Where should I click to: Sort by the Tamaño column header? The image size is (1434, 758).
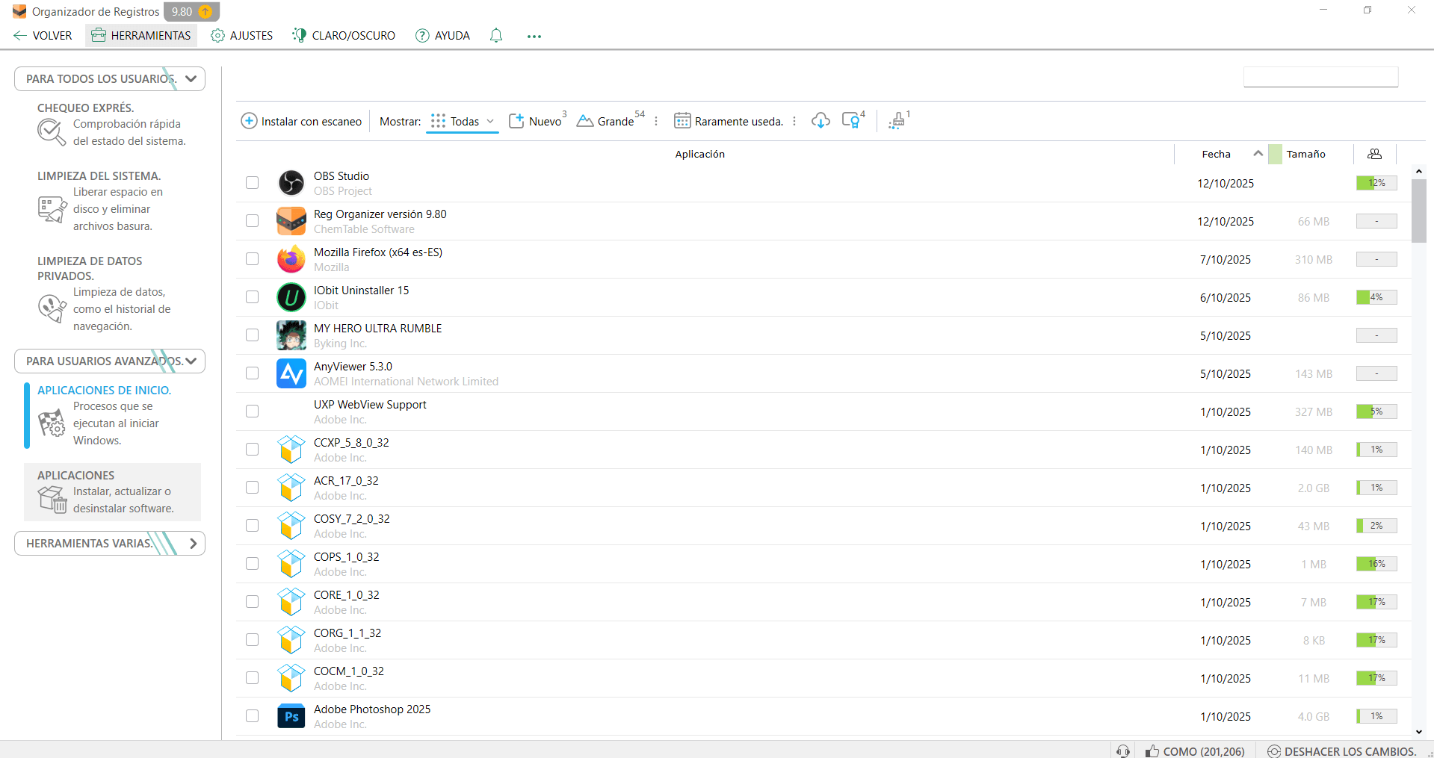pyautogui.click(x=1305, y=154)
